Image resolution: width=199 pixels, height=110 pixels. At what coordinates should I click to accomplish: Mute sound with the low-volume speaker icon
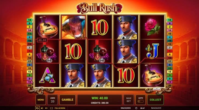click(x=46, y=108)
